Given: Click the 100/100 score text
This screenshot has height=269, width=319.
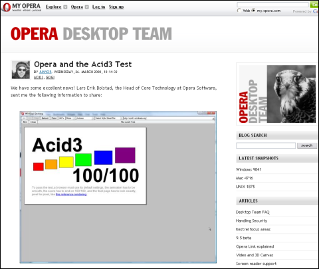Looking at the screenshot, I should coord(106,175).
